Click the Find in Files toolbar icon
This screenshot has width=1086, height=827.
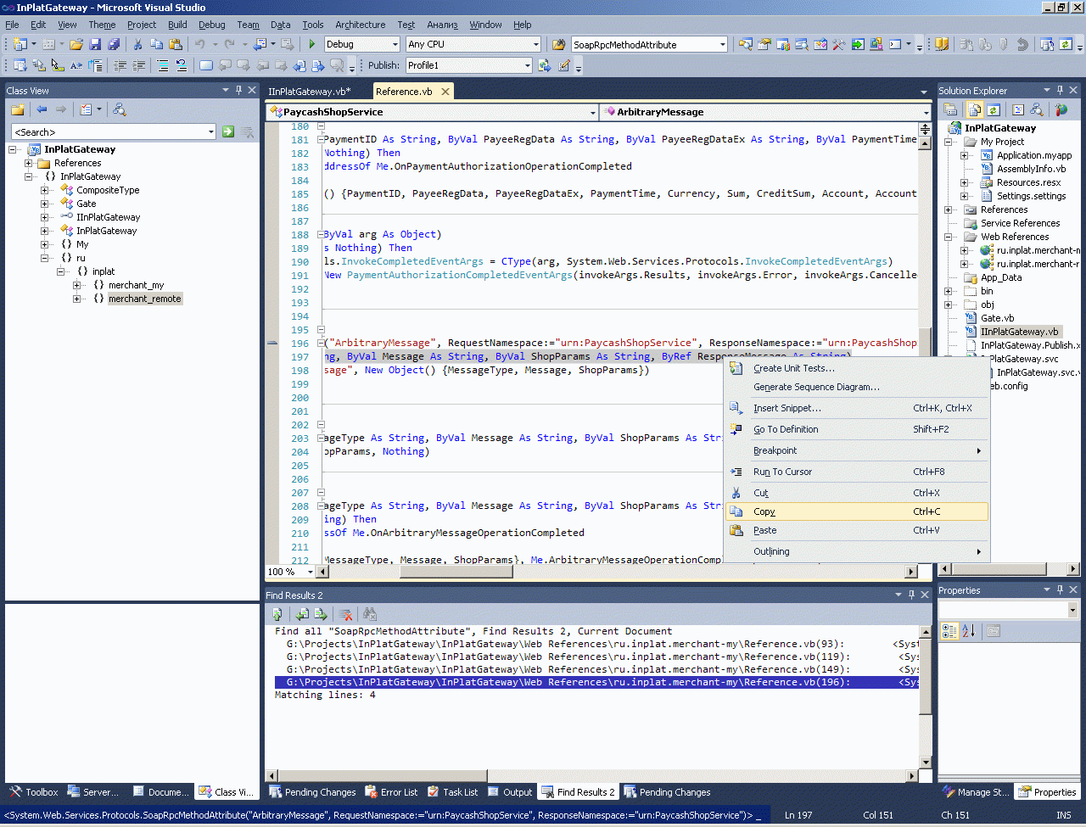[x=558, y=44]
